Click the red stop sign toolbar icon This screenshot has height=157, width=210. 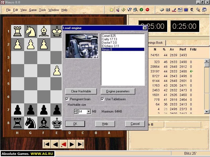(x=147, y=10)
